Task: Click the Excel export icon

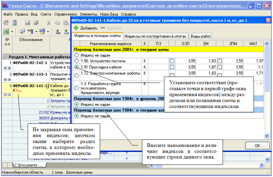Action: [x=6, y=32]
